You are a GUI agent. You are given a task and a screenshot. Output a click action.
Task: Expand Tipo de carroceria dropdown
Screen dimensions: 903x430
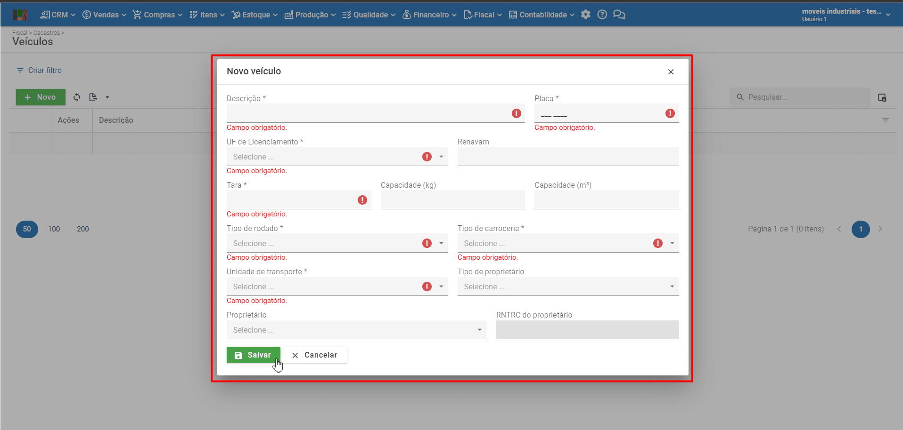coord(672,243)
